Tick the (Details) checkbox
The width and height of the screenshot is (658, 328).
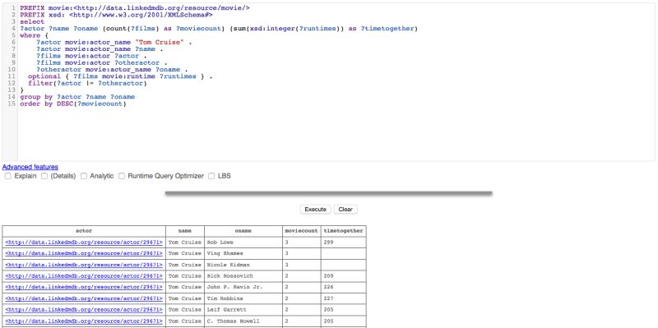click(x=44, y=176)
